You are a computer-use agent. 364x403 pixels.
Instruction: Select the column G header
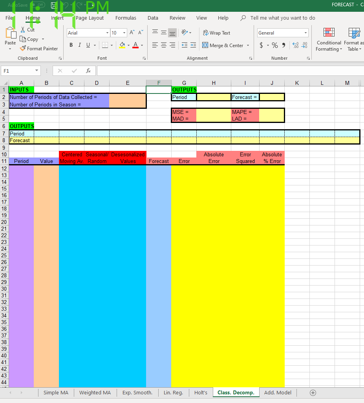184,83
